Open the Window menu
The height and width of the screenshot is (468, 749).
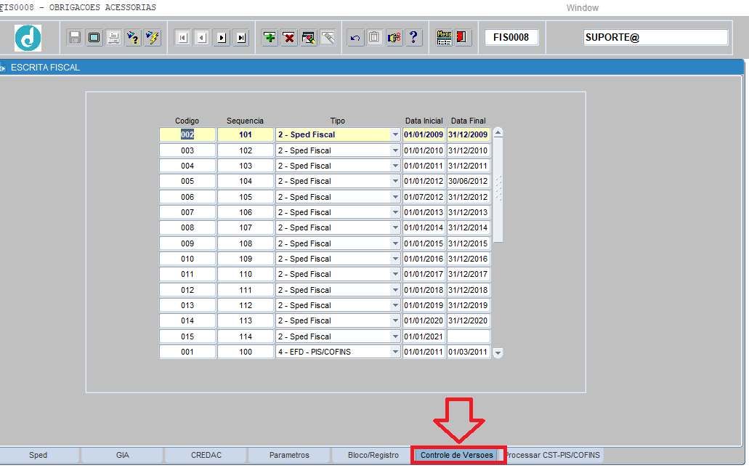click(x=583, y=8)
